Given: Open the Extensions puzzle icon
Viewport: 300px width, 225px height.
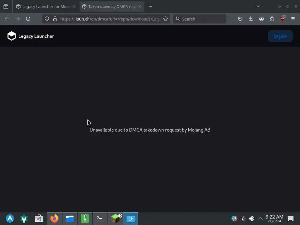Looking at the screenshot, I should [272, 19].
